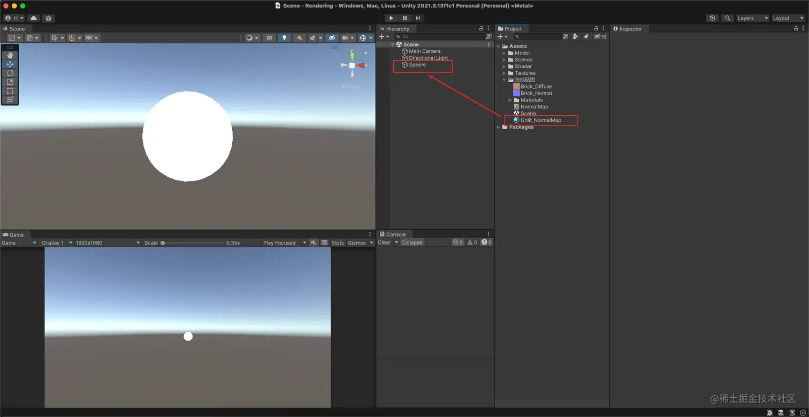
Task: Click the Pause button
Action: pyautogui.click(x=404, y=18)
